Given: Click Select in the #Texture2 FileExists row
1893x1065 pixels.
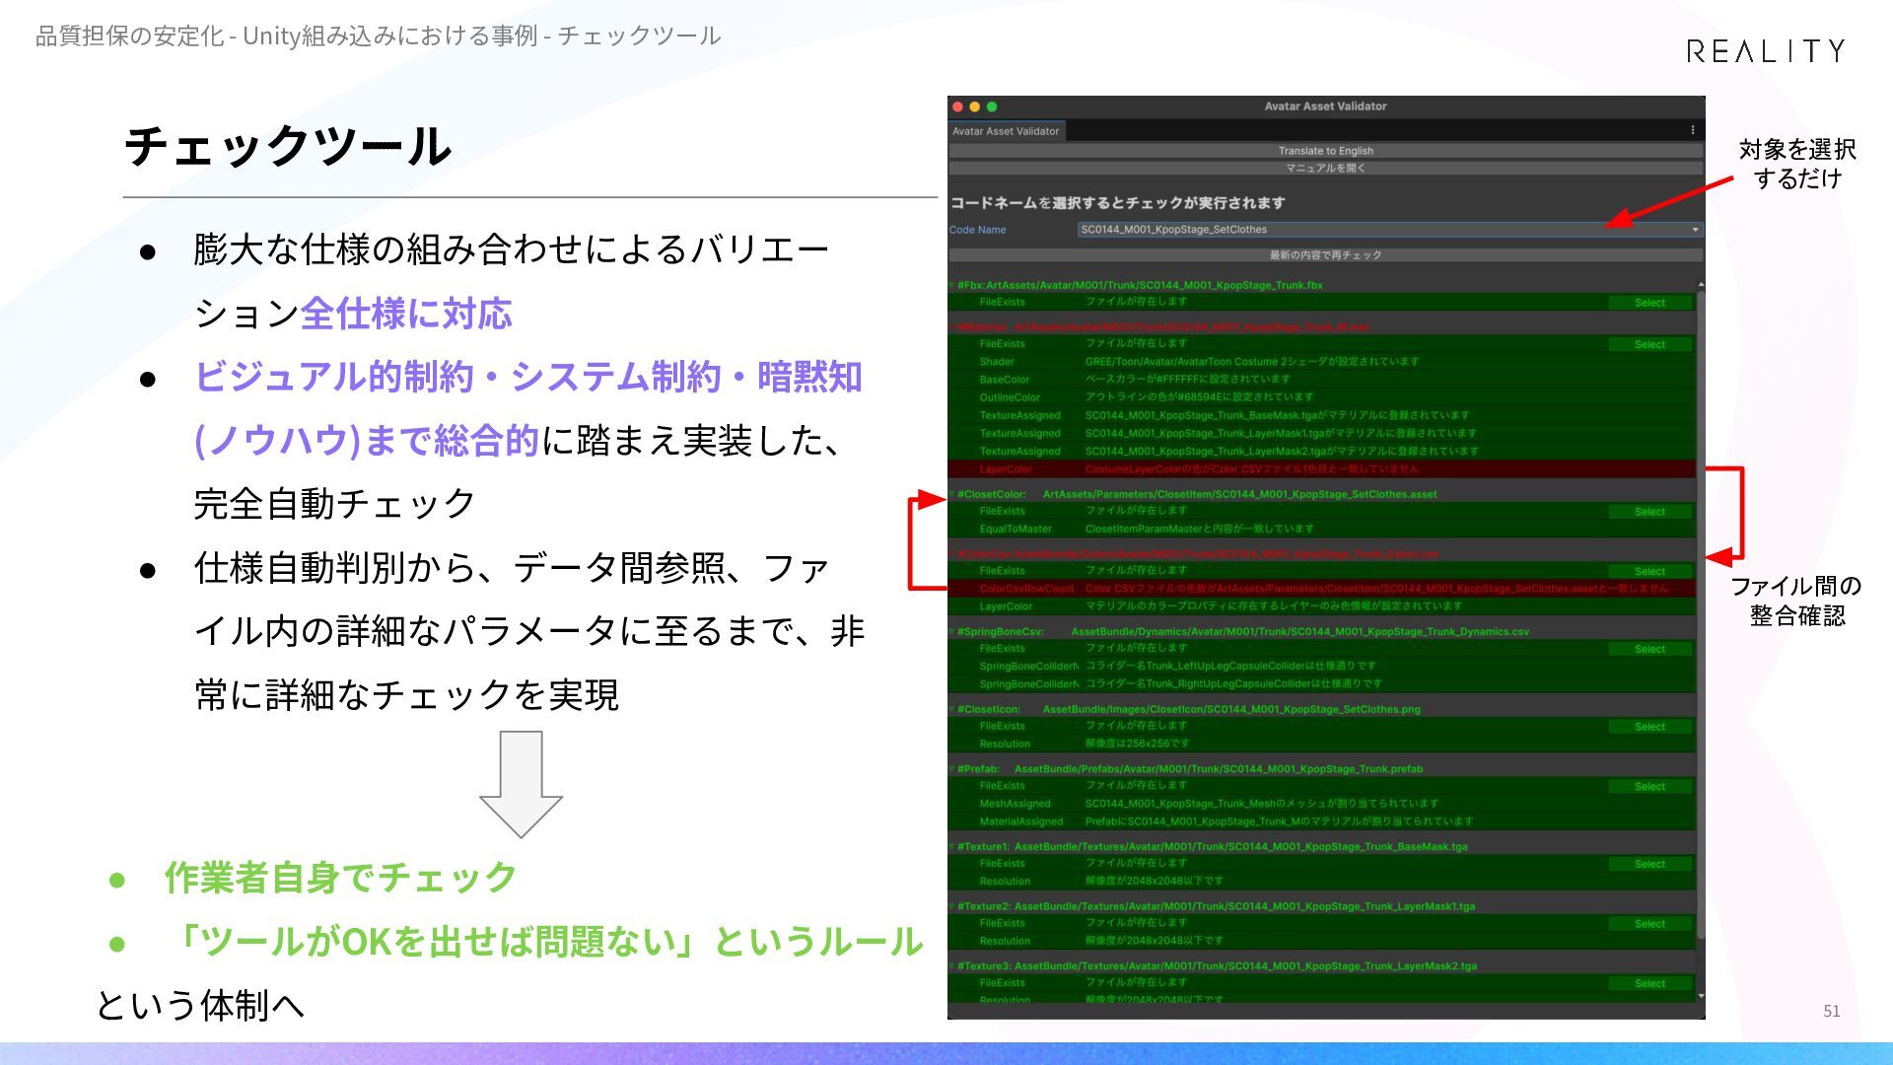Looking at the screenshot, I should pyautogui.click(x=1649, y=924).
